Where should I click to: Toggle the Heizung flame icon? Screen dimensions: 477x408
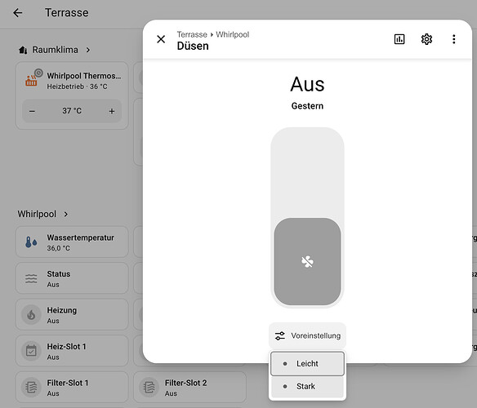click(x=31, y=315)
